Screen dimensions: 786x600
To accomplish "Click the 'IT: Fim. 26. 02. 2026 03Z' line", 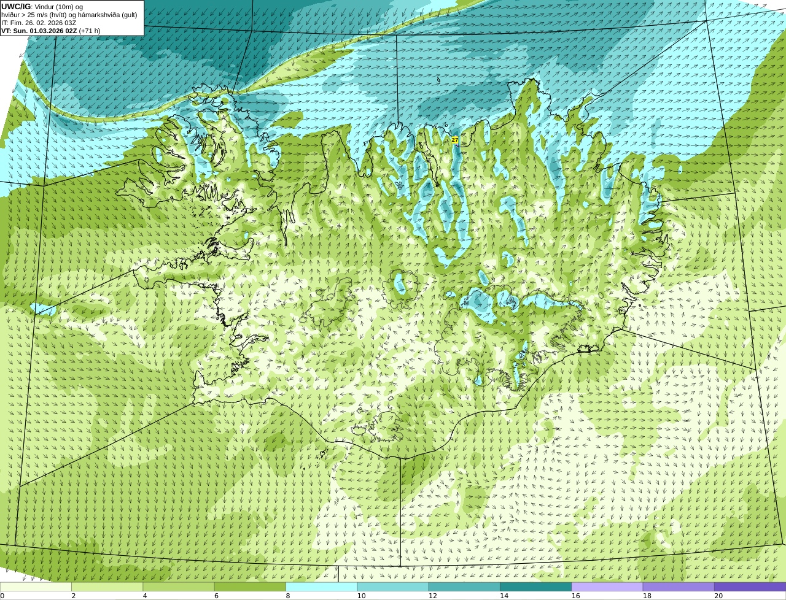I will point(39,23).
